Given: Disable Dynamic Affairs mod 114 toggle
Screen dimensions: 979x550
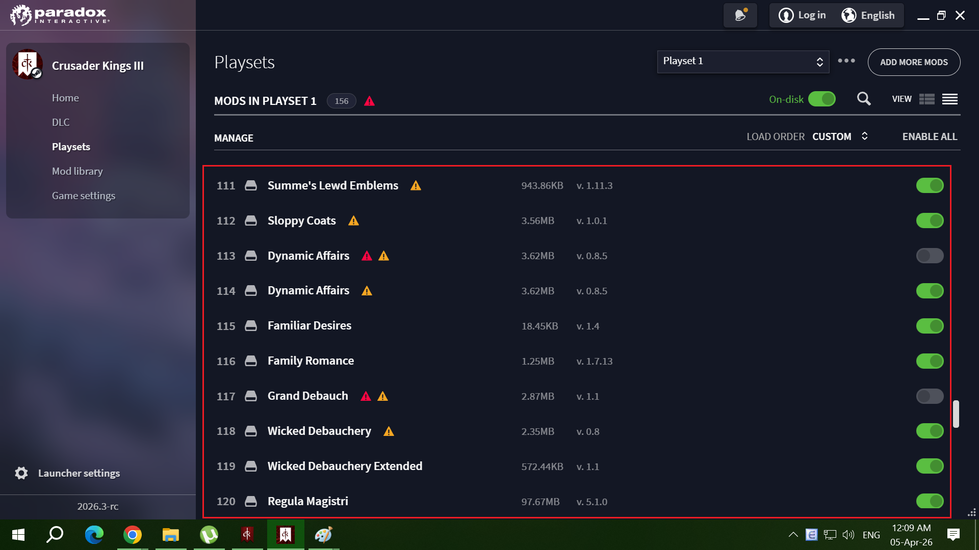Looking at the screenshot, I should click(x=930, y=291).
